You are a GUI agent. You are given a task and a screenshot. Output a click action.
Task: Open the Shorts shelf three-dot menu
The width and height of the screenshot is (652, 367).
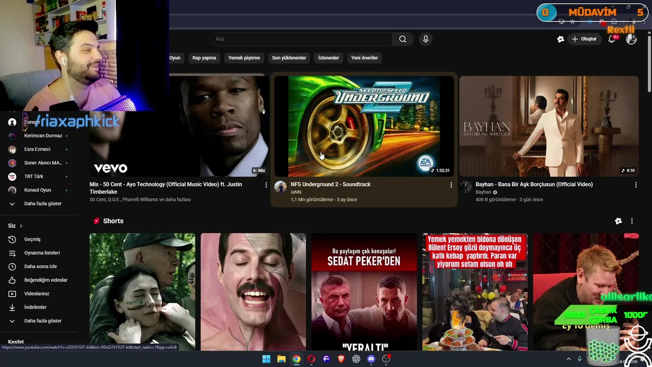[632, 221]
